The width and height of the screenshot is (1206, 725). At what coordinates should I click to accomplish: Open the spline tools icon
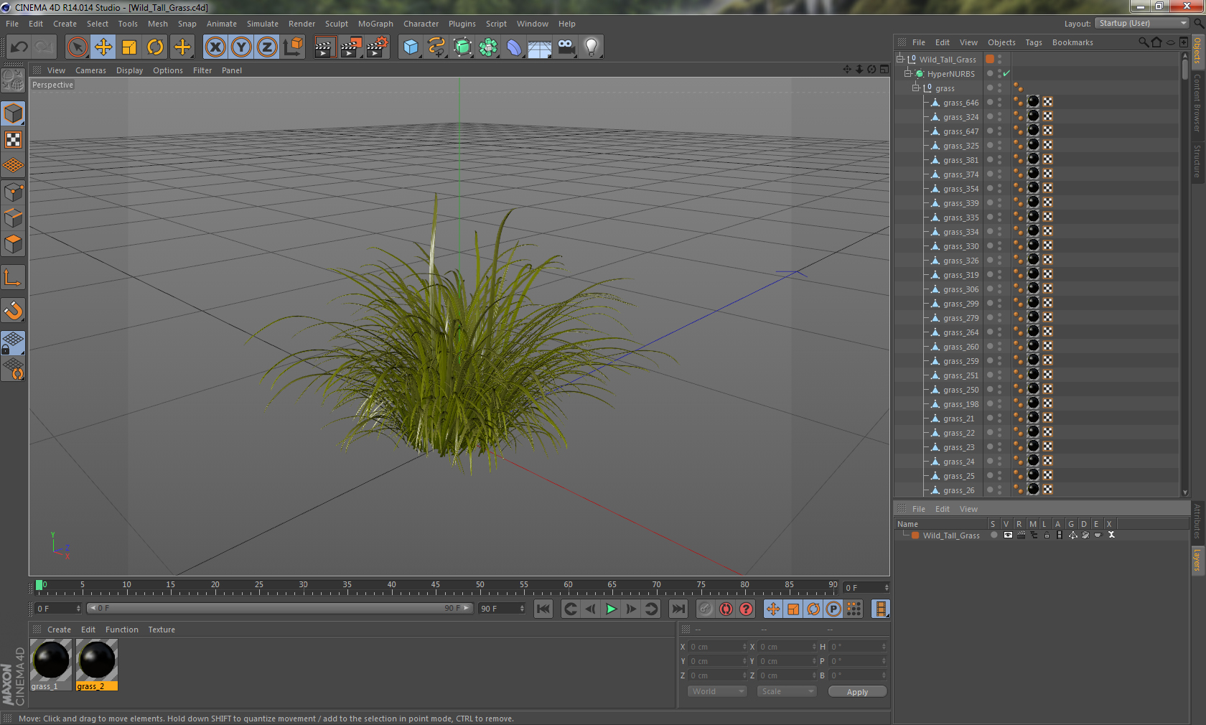pyautogui.click(x=436, y=47)
